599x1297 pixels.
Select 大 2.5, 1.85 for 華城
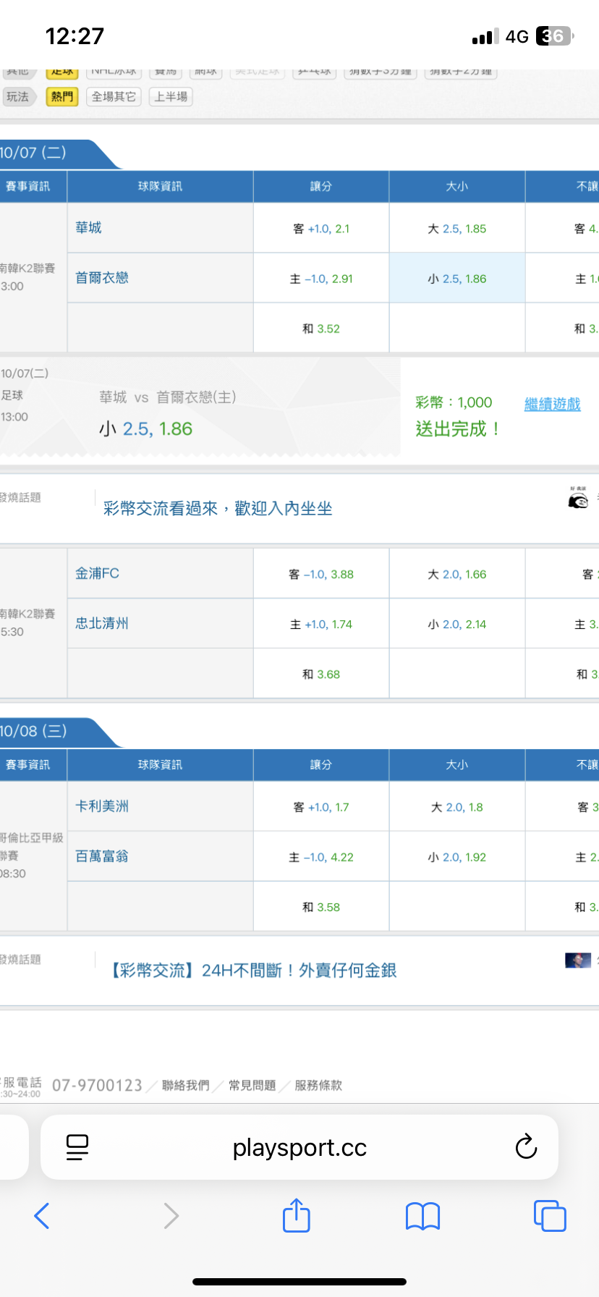pyautogui.click(x=456, y=229)
